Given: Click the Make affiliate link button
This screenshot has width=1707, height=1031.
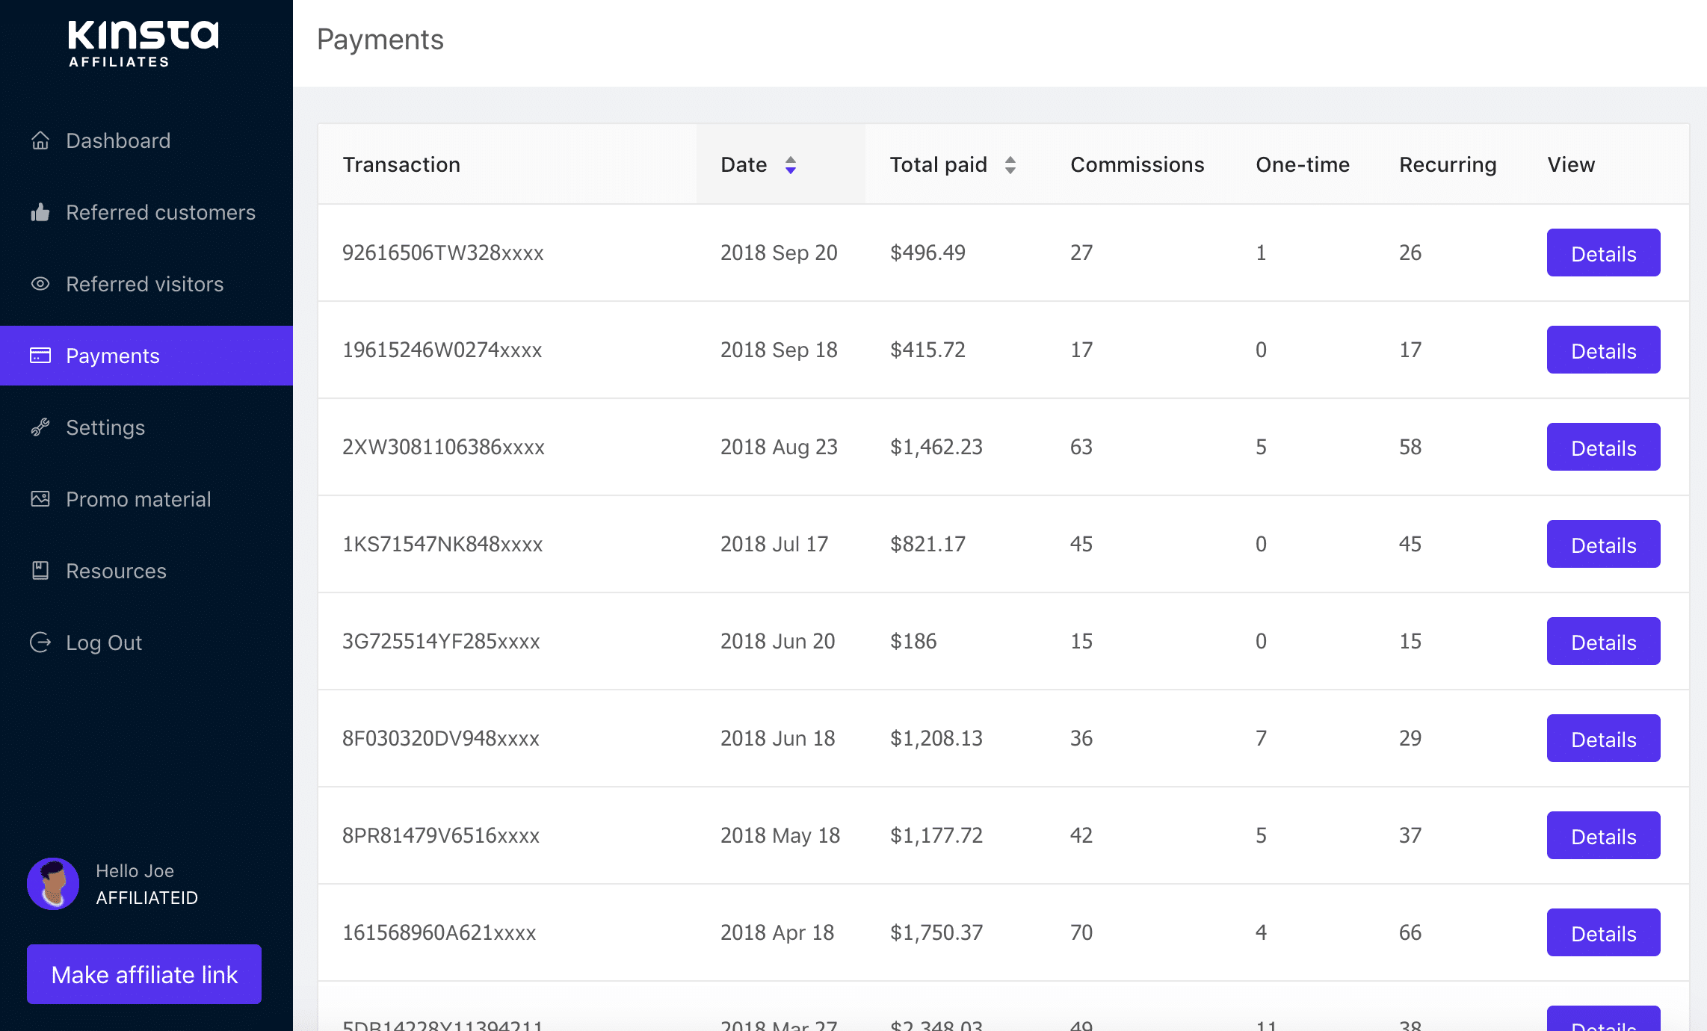Looking at the screenshot, I should (143, 974).
